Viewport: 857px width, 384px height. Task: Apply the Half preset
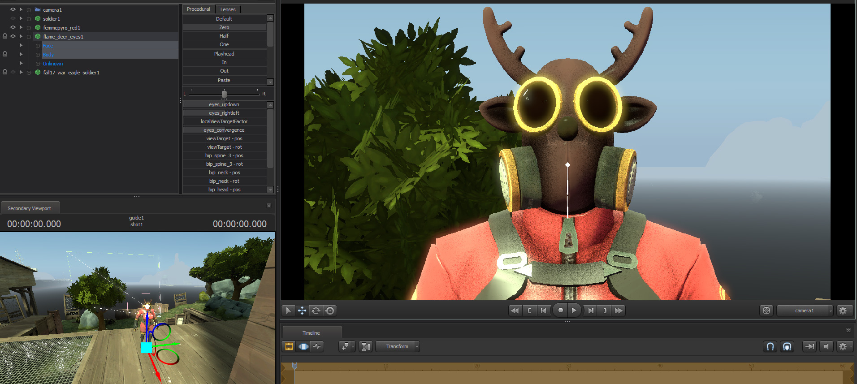tap(225, 36)
